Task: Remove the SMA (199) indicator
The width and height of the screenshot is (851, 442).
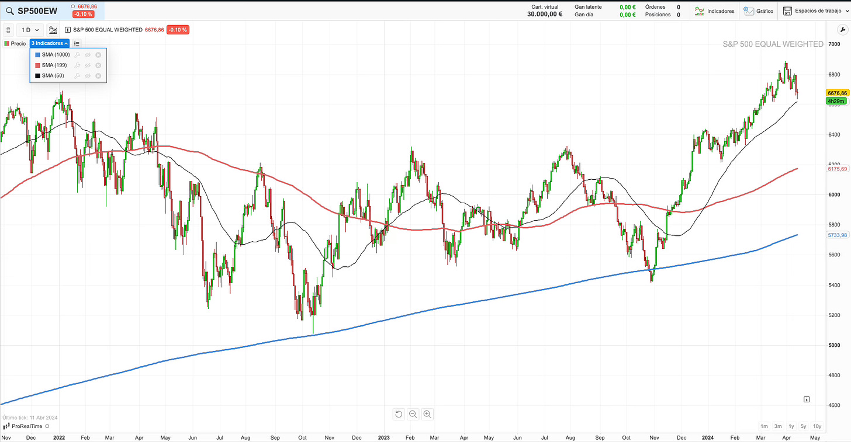Action: [x=98, y=65]
